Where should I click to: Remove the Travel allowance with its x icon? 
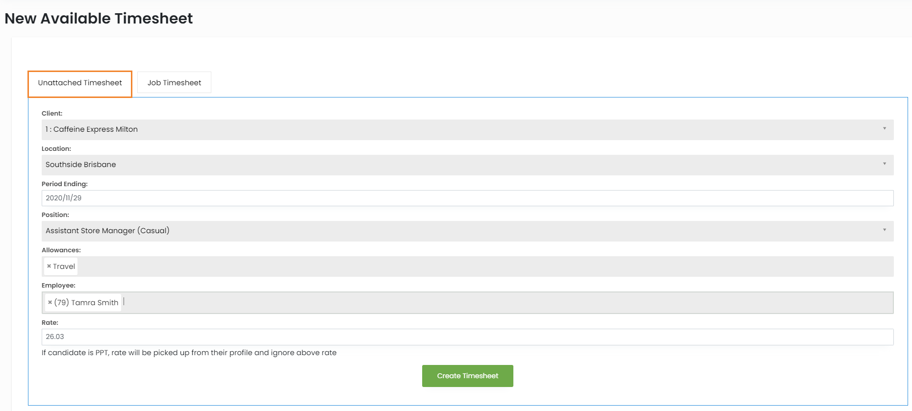click(x=49, y=266)
